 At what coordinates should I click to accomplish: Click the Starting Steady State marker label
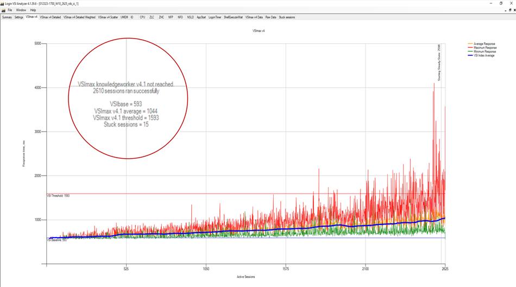(439, 63)
